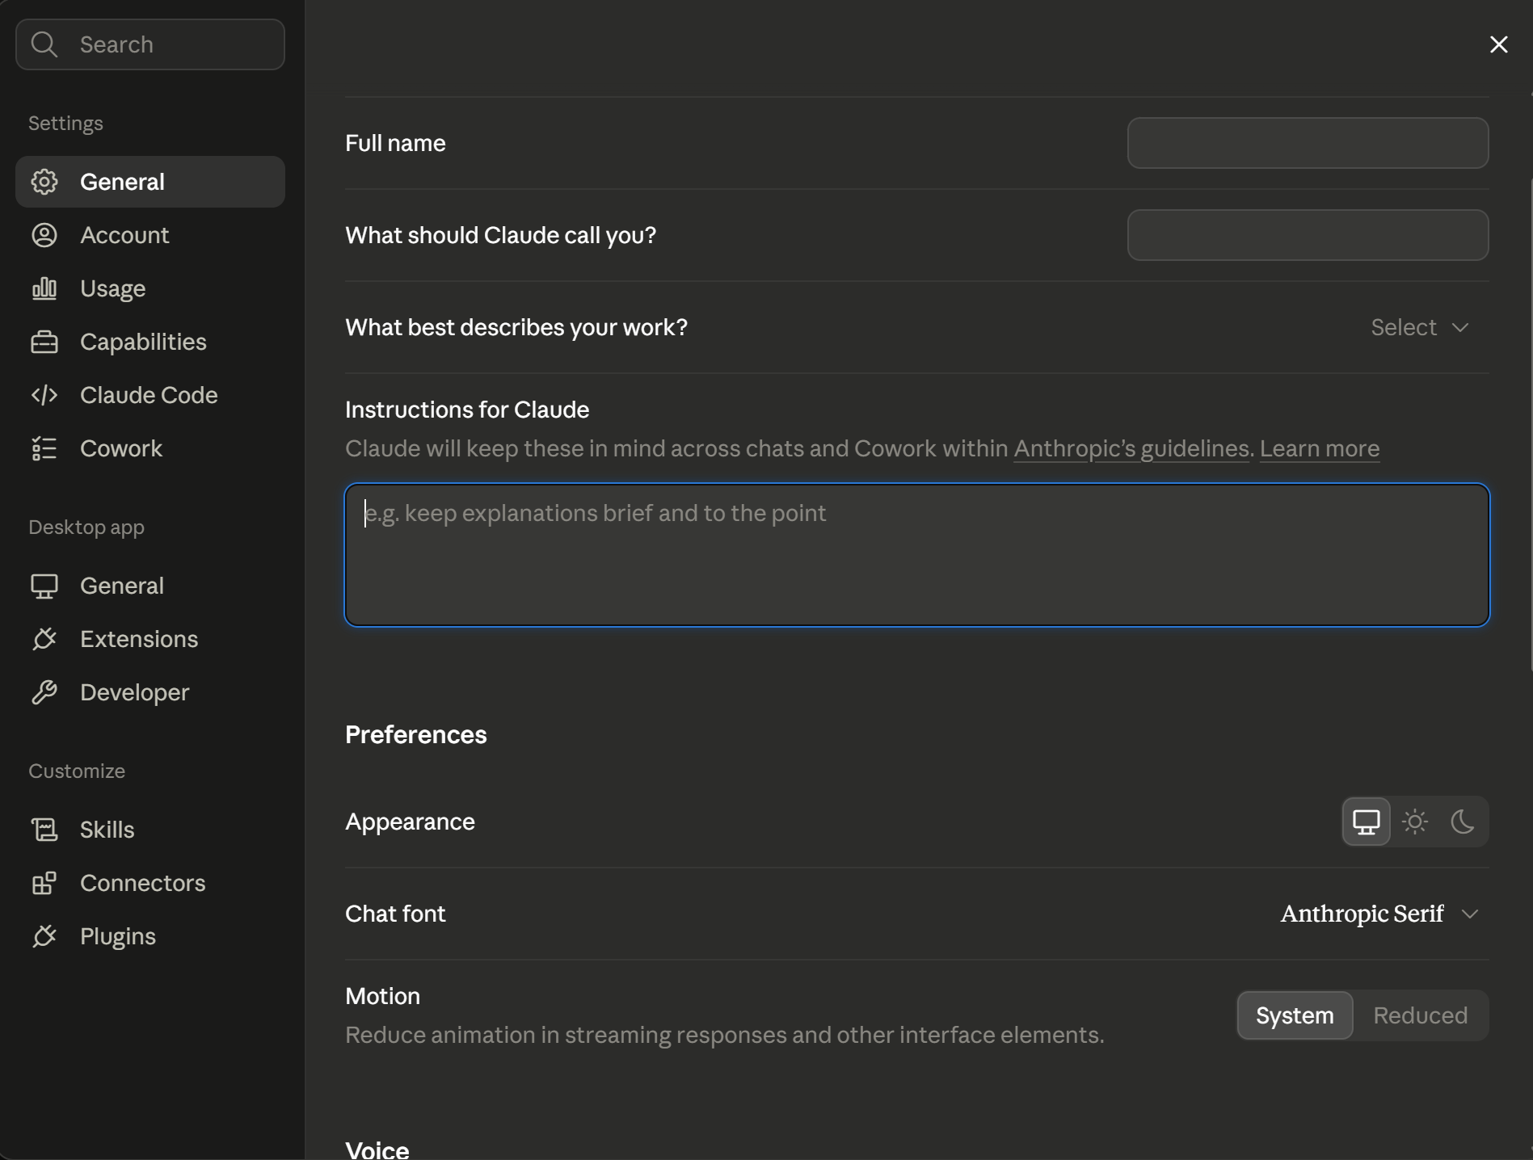Click the Usage bar chart icon
The width and height of the screenshot is (1533, 1160).
44,288
